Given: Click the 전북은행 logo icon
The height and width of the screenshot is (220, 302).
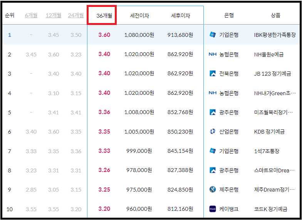Looking at the screenshot, I should pyautogui.click(x=213, y=74).
